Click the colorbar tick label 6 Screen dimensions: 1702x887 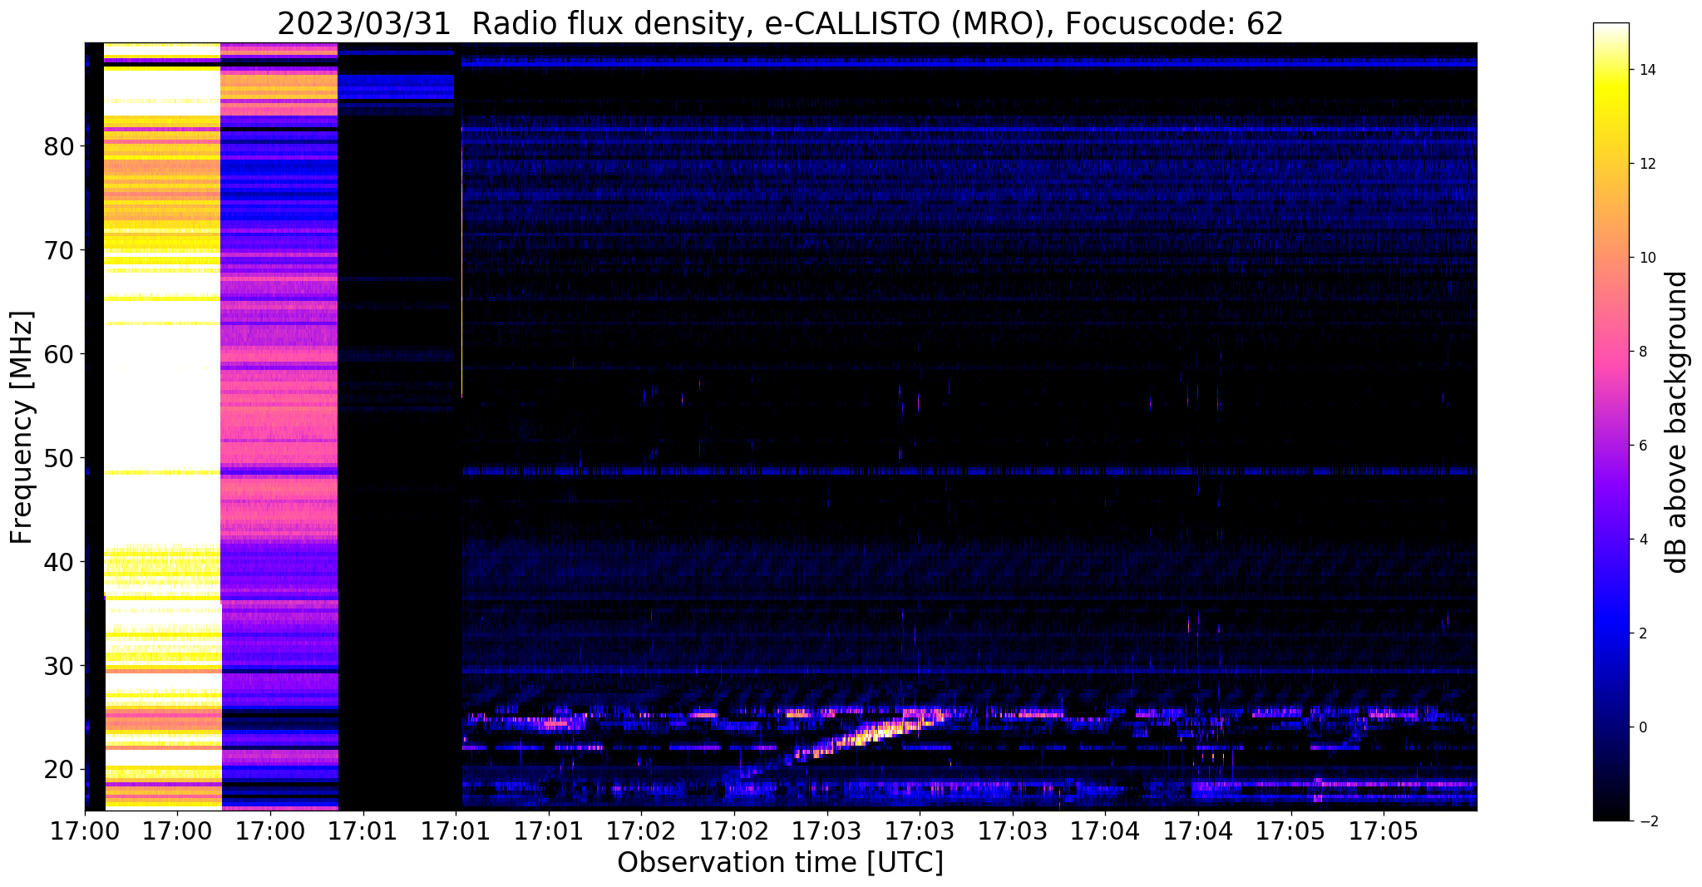(x=1643, y=446)
